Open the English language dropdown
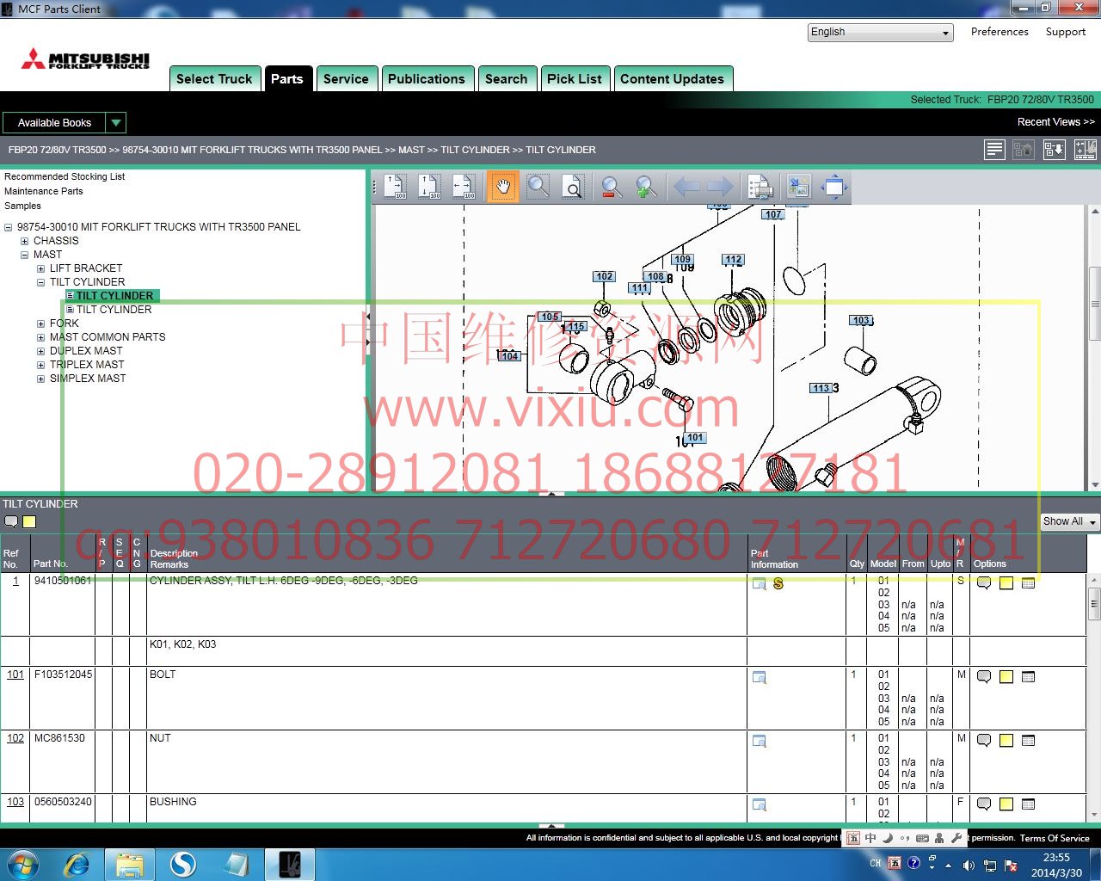Viewport: 1101px width, 881px height. (880, 33)
